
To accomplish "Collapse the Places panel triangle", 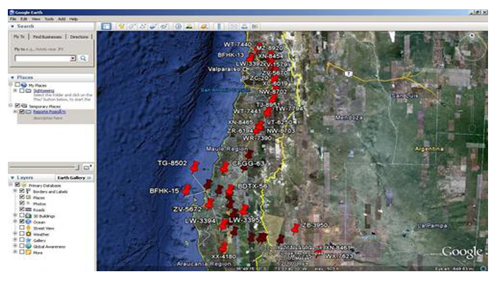I will 12,77.
